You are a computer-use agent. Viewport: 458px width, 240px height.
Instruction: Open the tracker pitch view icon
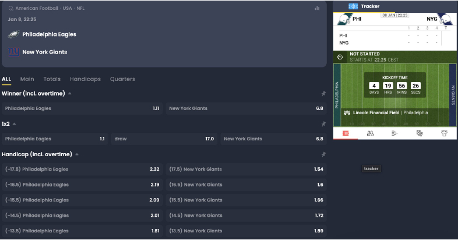pos(346,133)
